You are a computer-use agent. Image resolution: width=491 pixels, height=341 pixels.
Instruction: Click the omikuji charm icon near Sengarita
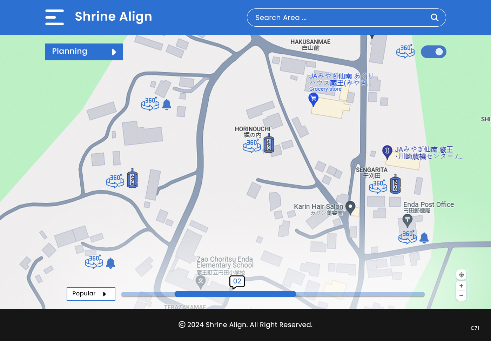click(x=395, y=183)
